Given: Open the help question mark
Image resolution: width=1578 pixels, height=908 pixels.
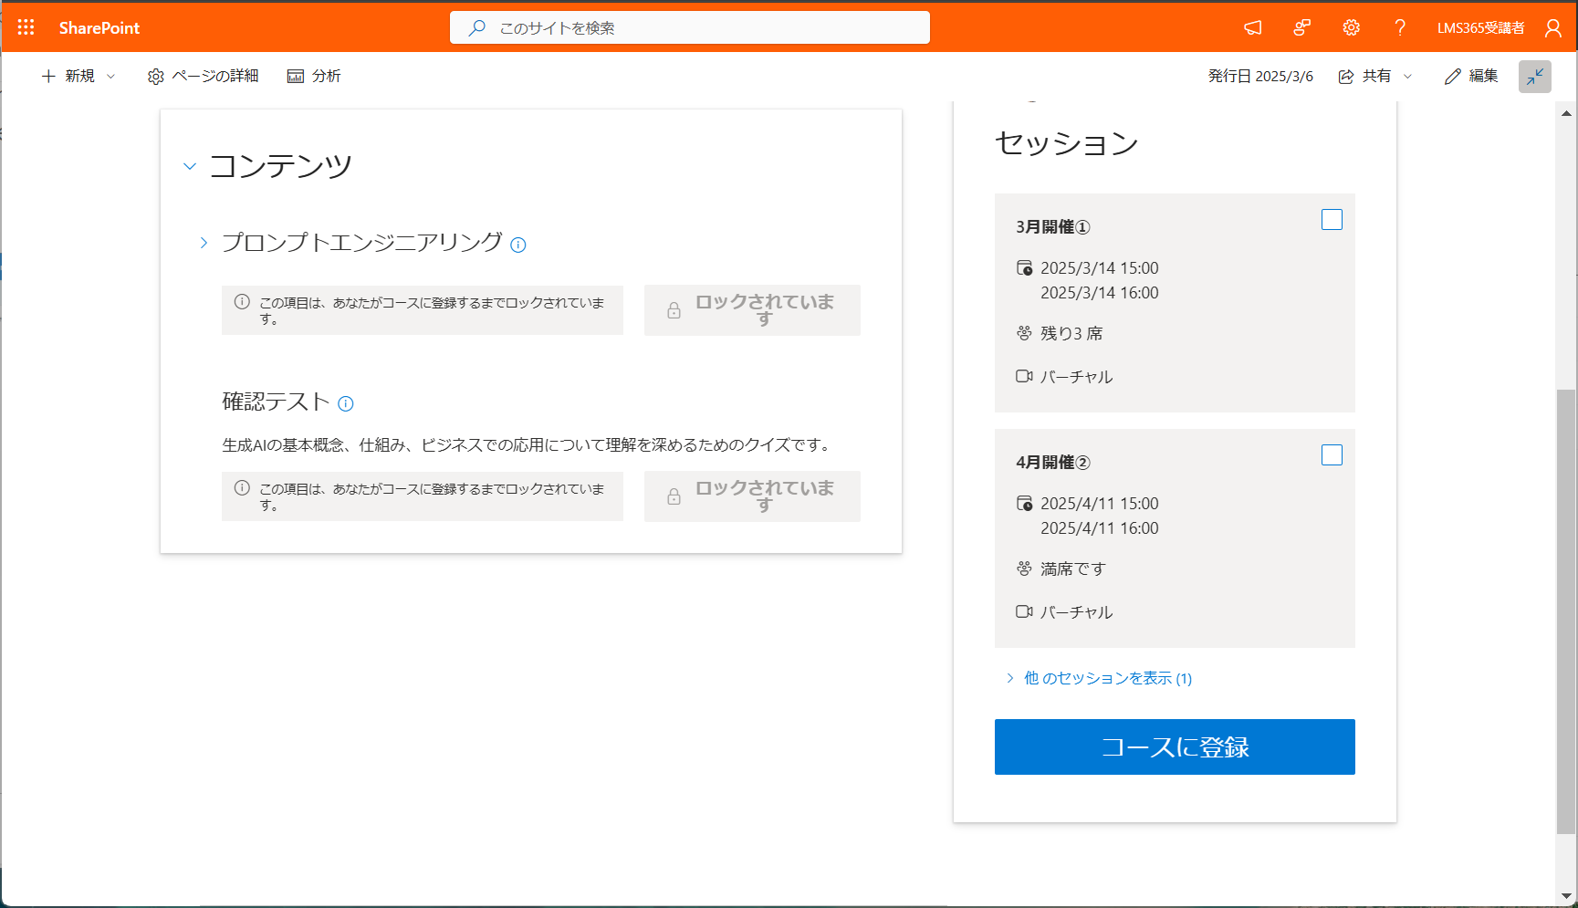Looking at the screenshot, I should click(1400, 27).
